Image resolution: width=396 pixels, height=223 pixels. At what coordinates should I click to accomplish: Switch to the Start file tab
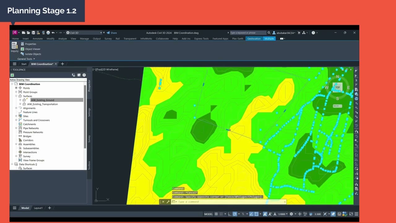pyautogui.click(x=24, y=64)
